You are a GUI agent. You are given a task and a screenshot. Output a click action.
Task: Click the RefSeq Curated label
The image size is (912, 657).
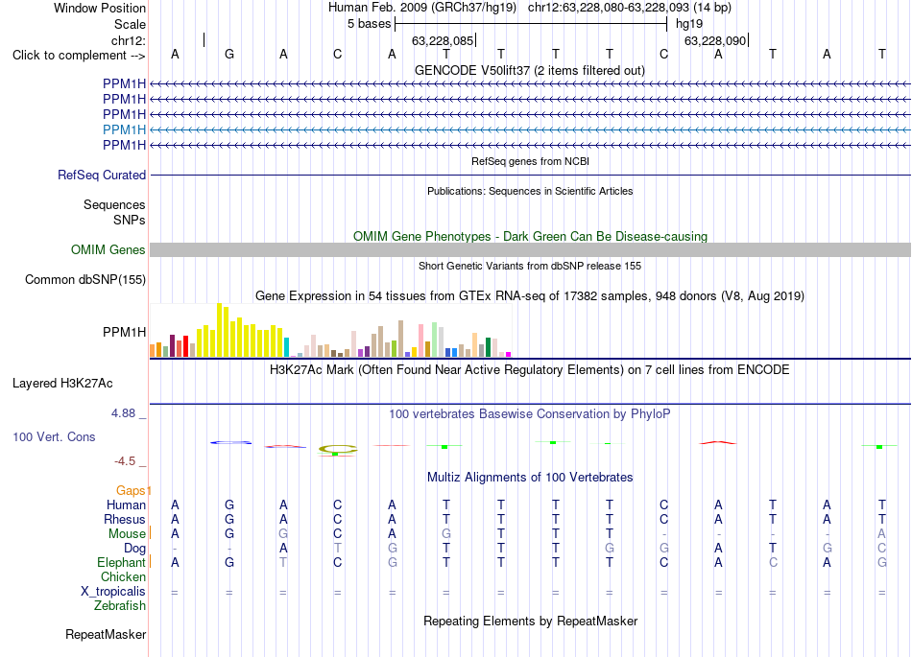tap(102, 175)
